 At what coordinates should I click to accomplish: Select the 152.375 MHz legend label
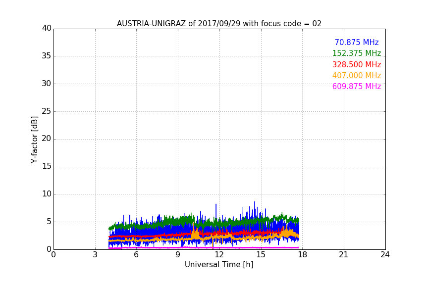pos(357,53)
